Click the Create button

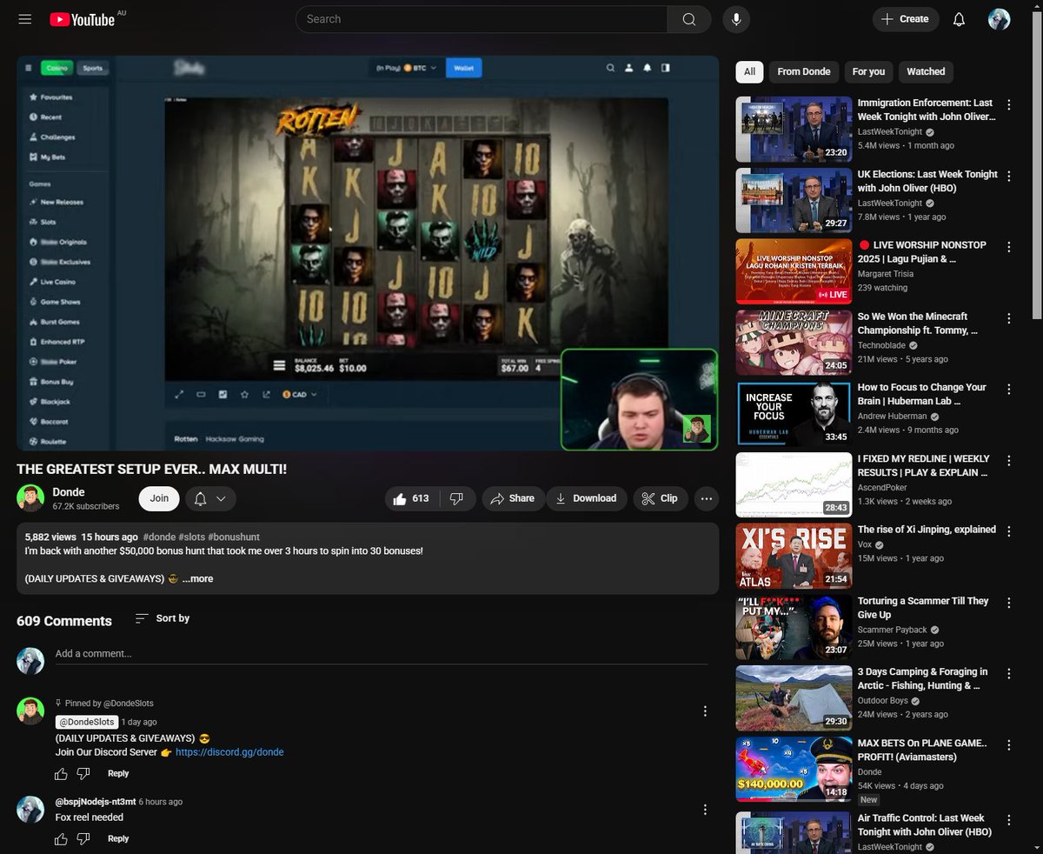(906, 19)
